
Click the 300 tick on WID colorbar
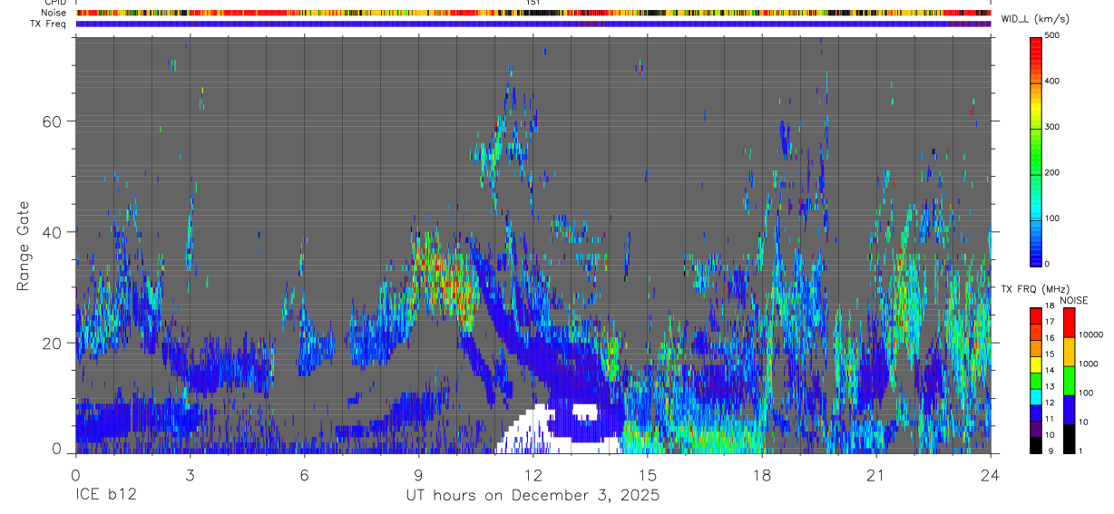pyautogui.click(x=1053, y=127)
